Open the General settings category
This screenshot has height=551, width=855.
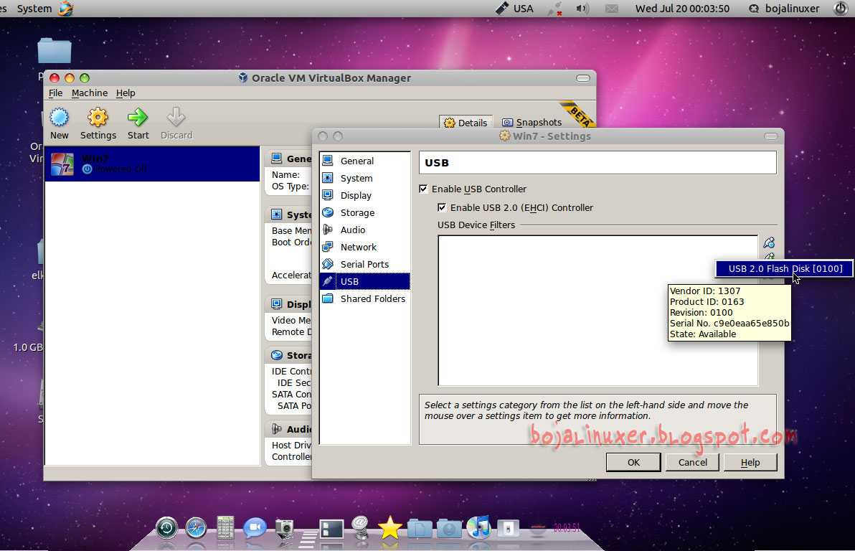pos(364,161)
